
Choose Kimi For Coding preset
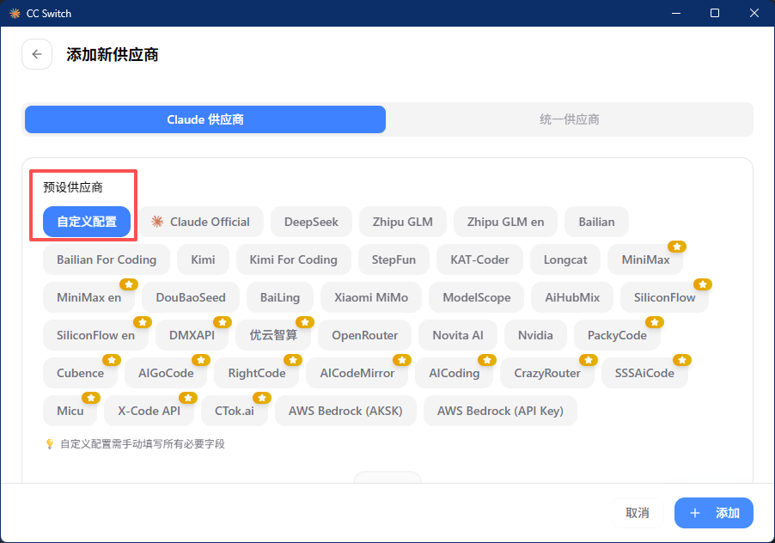[x=294, y=259]
